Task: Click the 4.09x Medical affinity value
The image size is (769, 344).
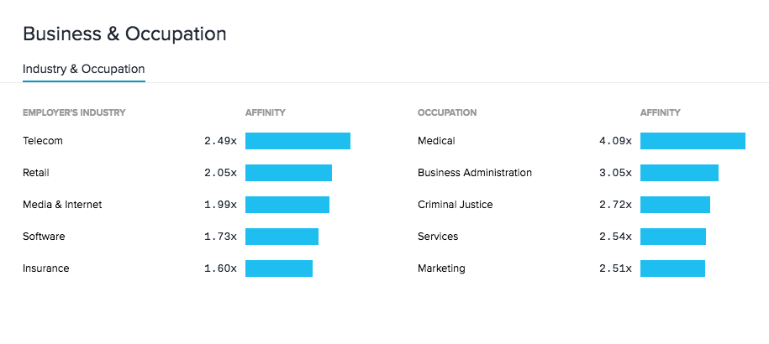Action: tap(615, 141)
